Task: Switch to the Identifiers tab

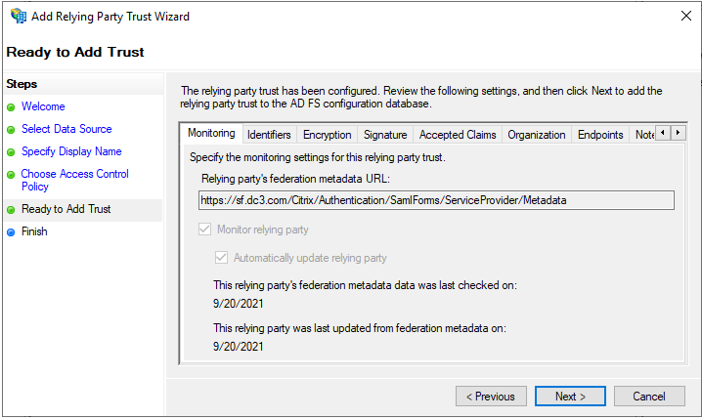Action: 269,135
